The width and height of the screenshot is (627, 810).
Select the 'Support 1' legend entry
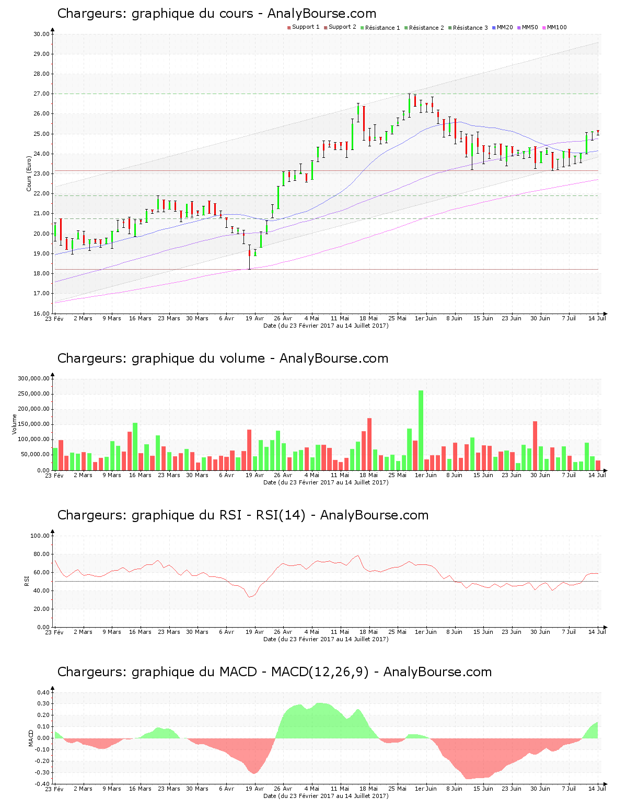pyautogui.click(x=303, y=27)
